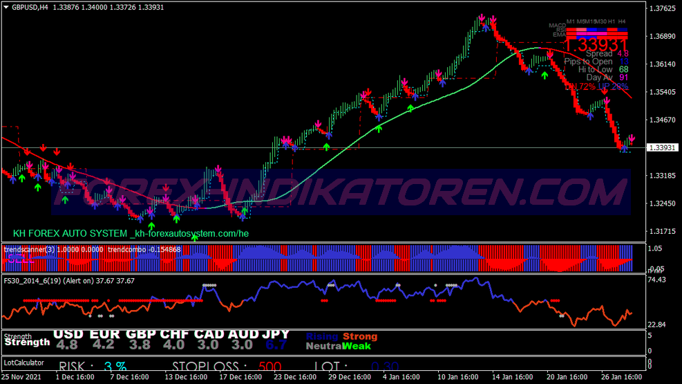This screenshot has height=384, width=682.
Task: Click the GBP strength value 3.8
Action: [140, 345]
